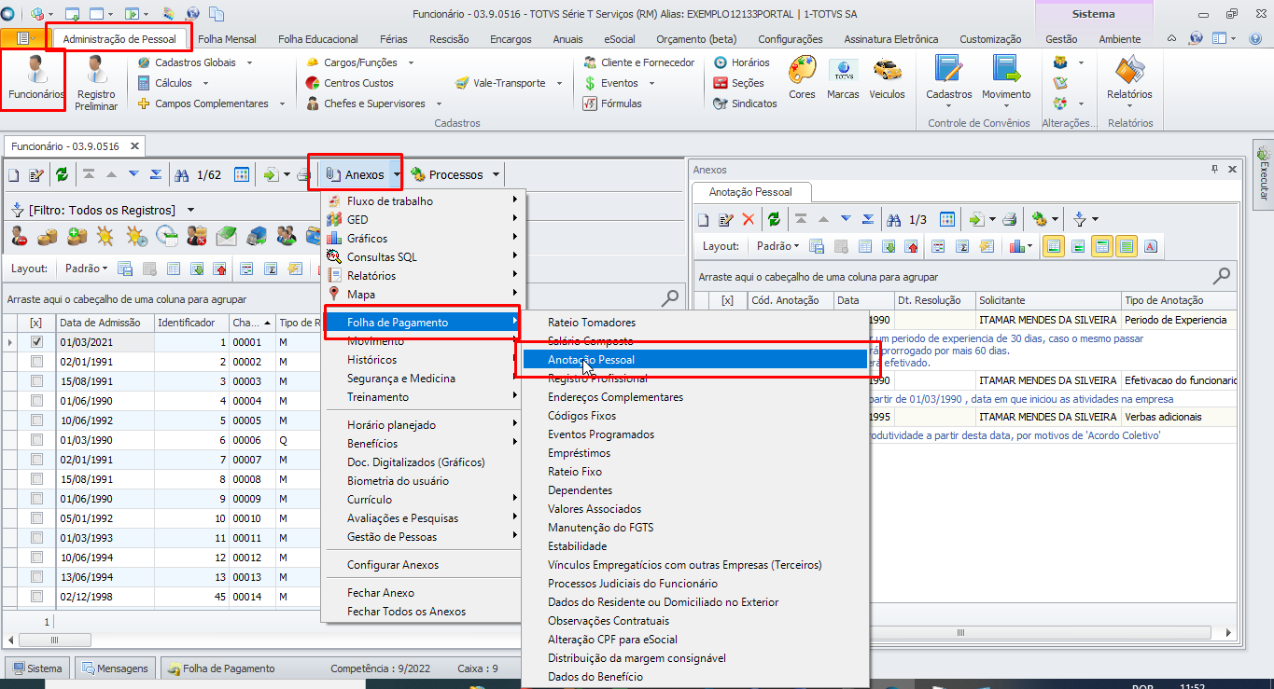The height and width of the screenshot is (689, 1274).
Task: Click the Data de Admissão column header
Action: click(101, 324)
